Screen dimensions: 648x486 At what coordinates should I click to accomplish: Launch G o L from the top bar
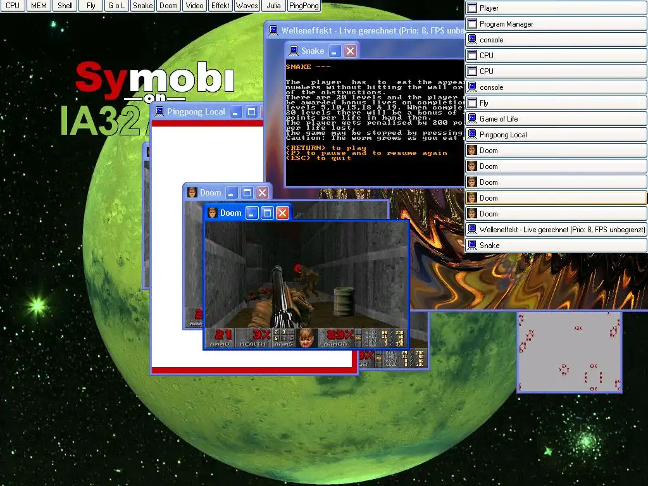point(116,6)
